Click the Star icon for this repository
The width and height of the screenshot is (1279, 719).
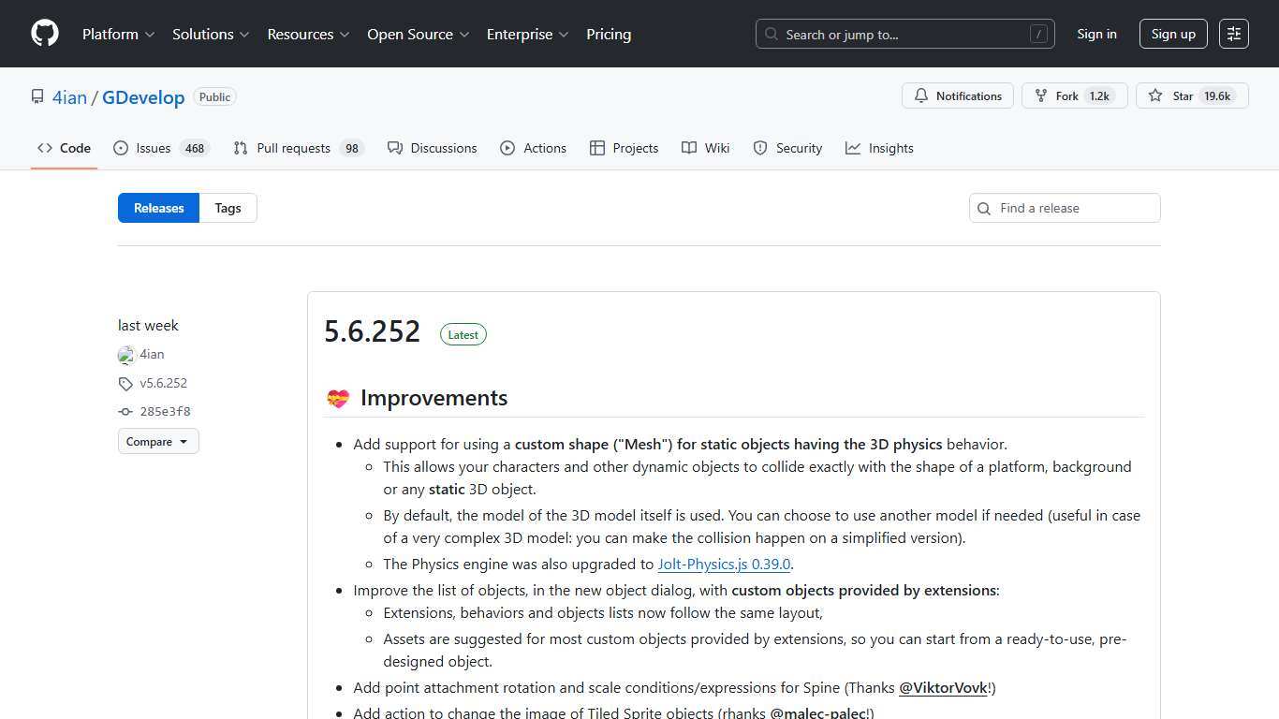point(1155,96)
